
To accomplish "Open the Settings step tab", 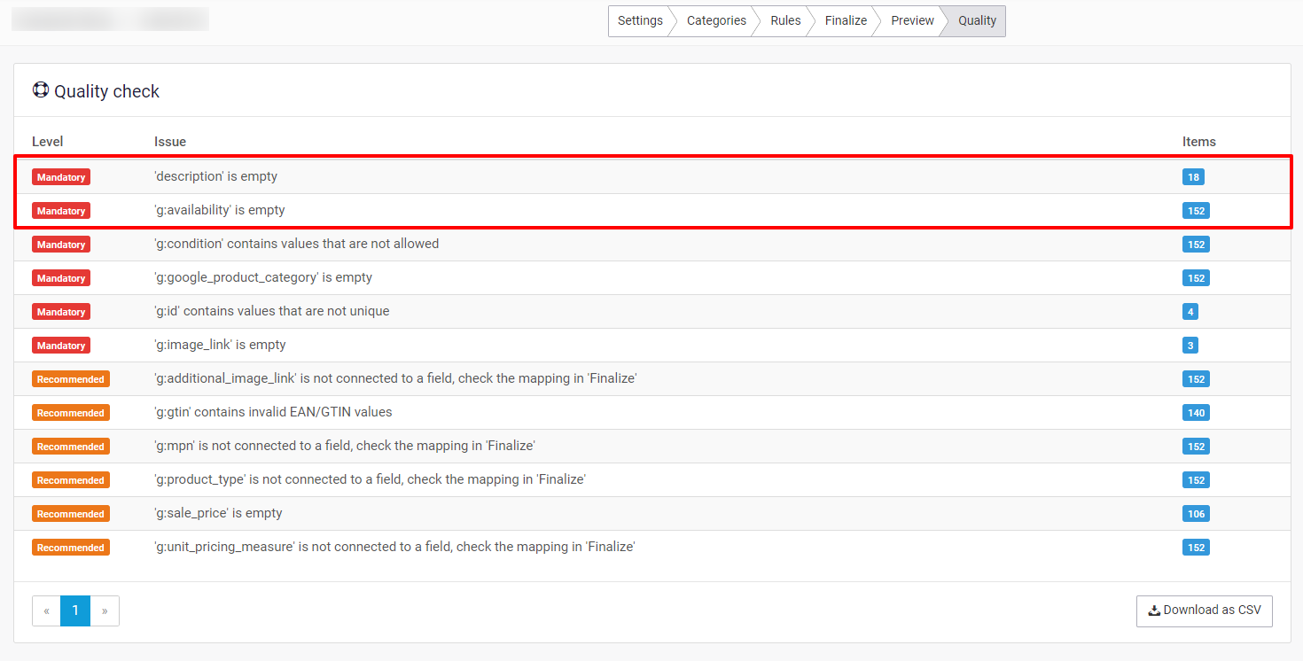I will click(639, 21).
